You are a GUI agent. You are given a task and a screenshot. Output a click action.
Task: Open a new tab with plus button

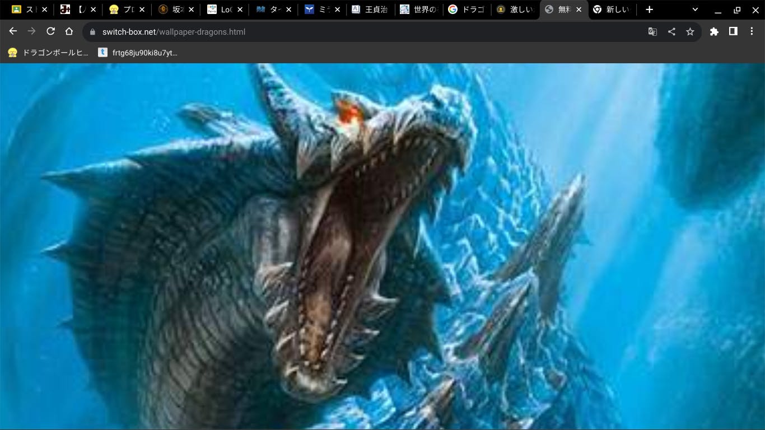[649, 10]
